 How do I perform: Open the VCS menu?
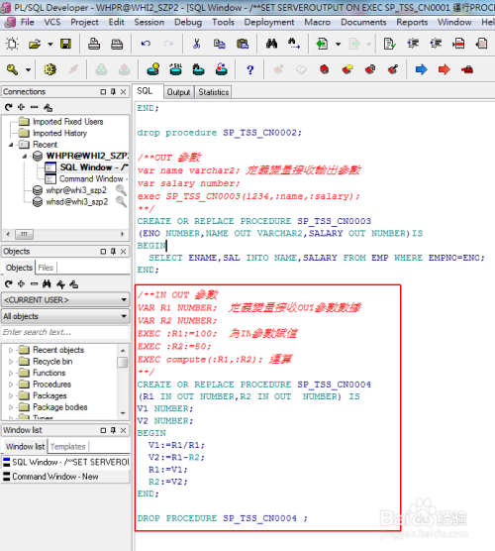pos(52,22)
